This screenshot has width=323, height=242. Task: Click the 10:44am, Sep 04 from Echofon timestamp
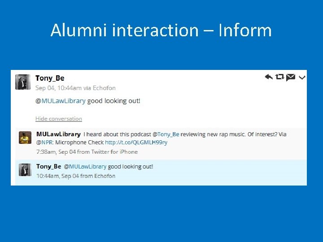point(75,175)
